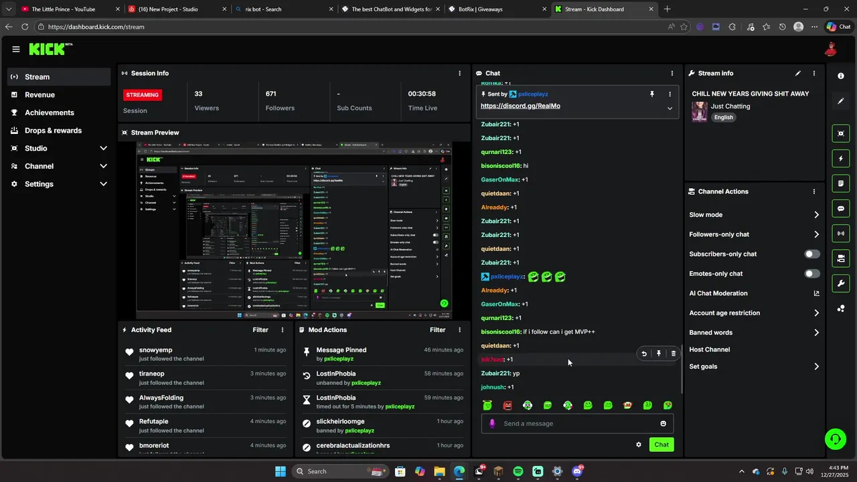This screenshot has width=857, height=482.
Task: Delete the hovered chat message
Action: (674, 353)
